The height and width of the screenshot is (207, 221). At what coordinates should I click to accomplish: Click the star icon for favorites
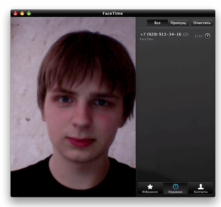point(150,187)
